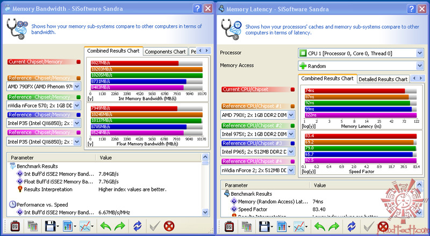Viewport: 430px width, 236px height.
Task: Open second Intel P35 QX6850 dropdown
Action: point(77,142)
